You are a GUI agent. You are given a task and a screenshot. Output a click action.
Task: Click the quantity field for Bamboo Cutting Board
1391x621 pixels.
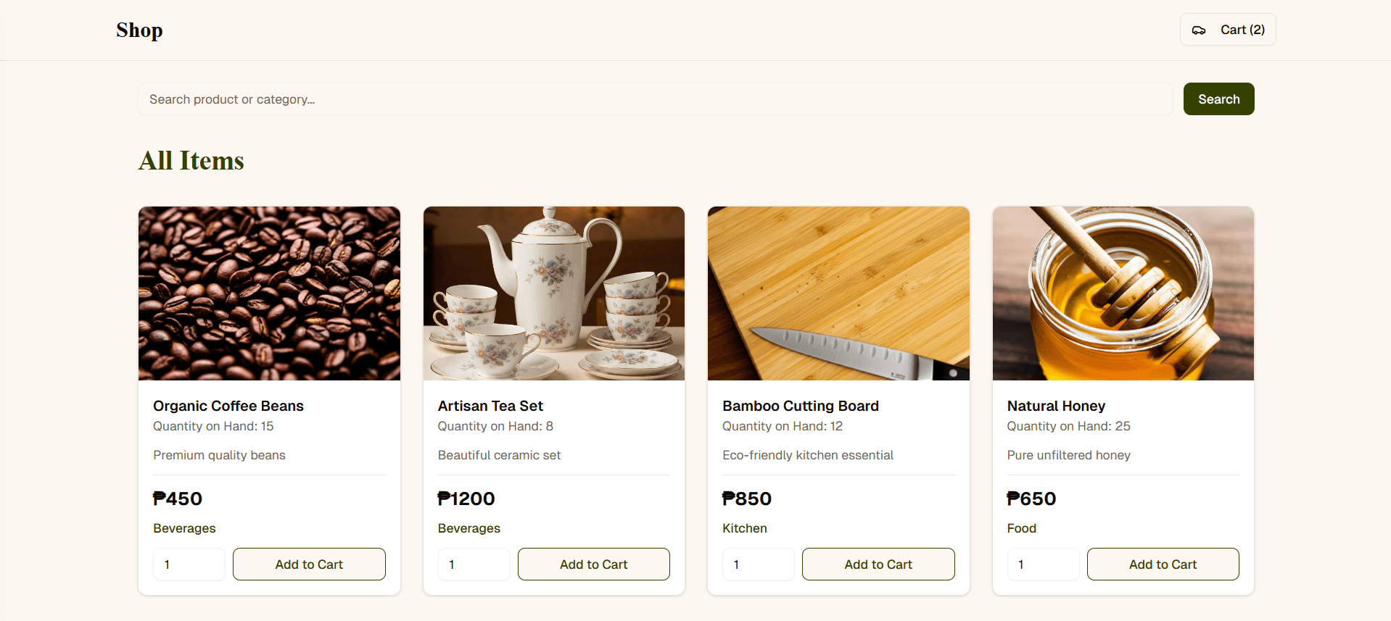(758, 564)
